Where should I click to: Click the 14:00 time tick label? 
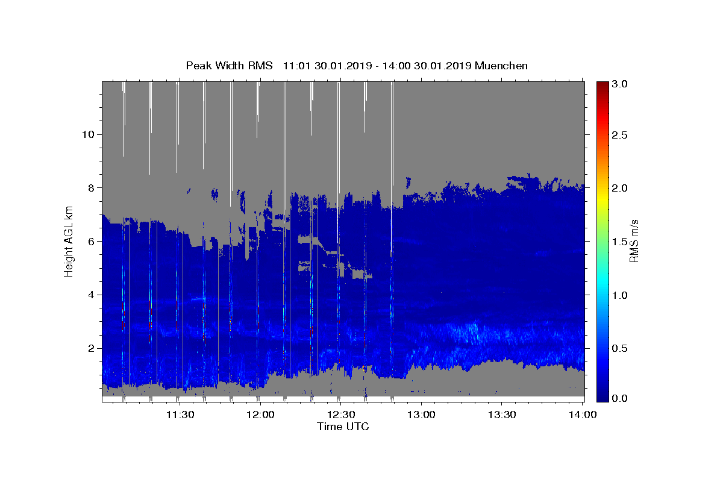point(583,415)
